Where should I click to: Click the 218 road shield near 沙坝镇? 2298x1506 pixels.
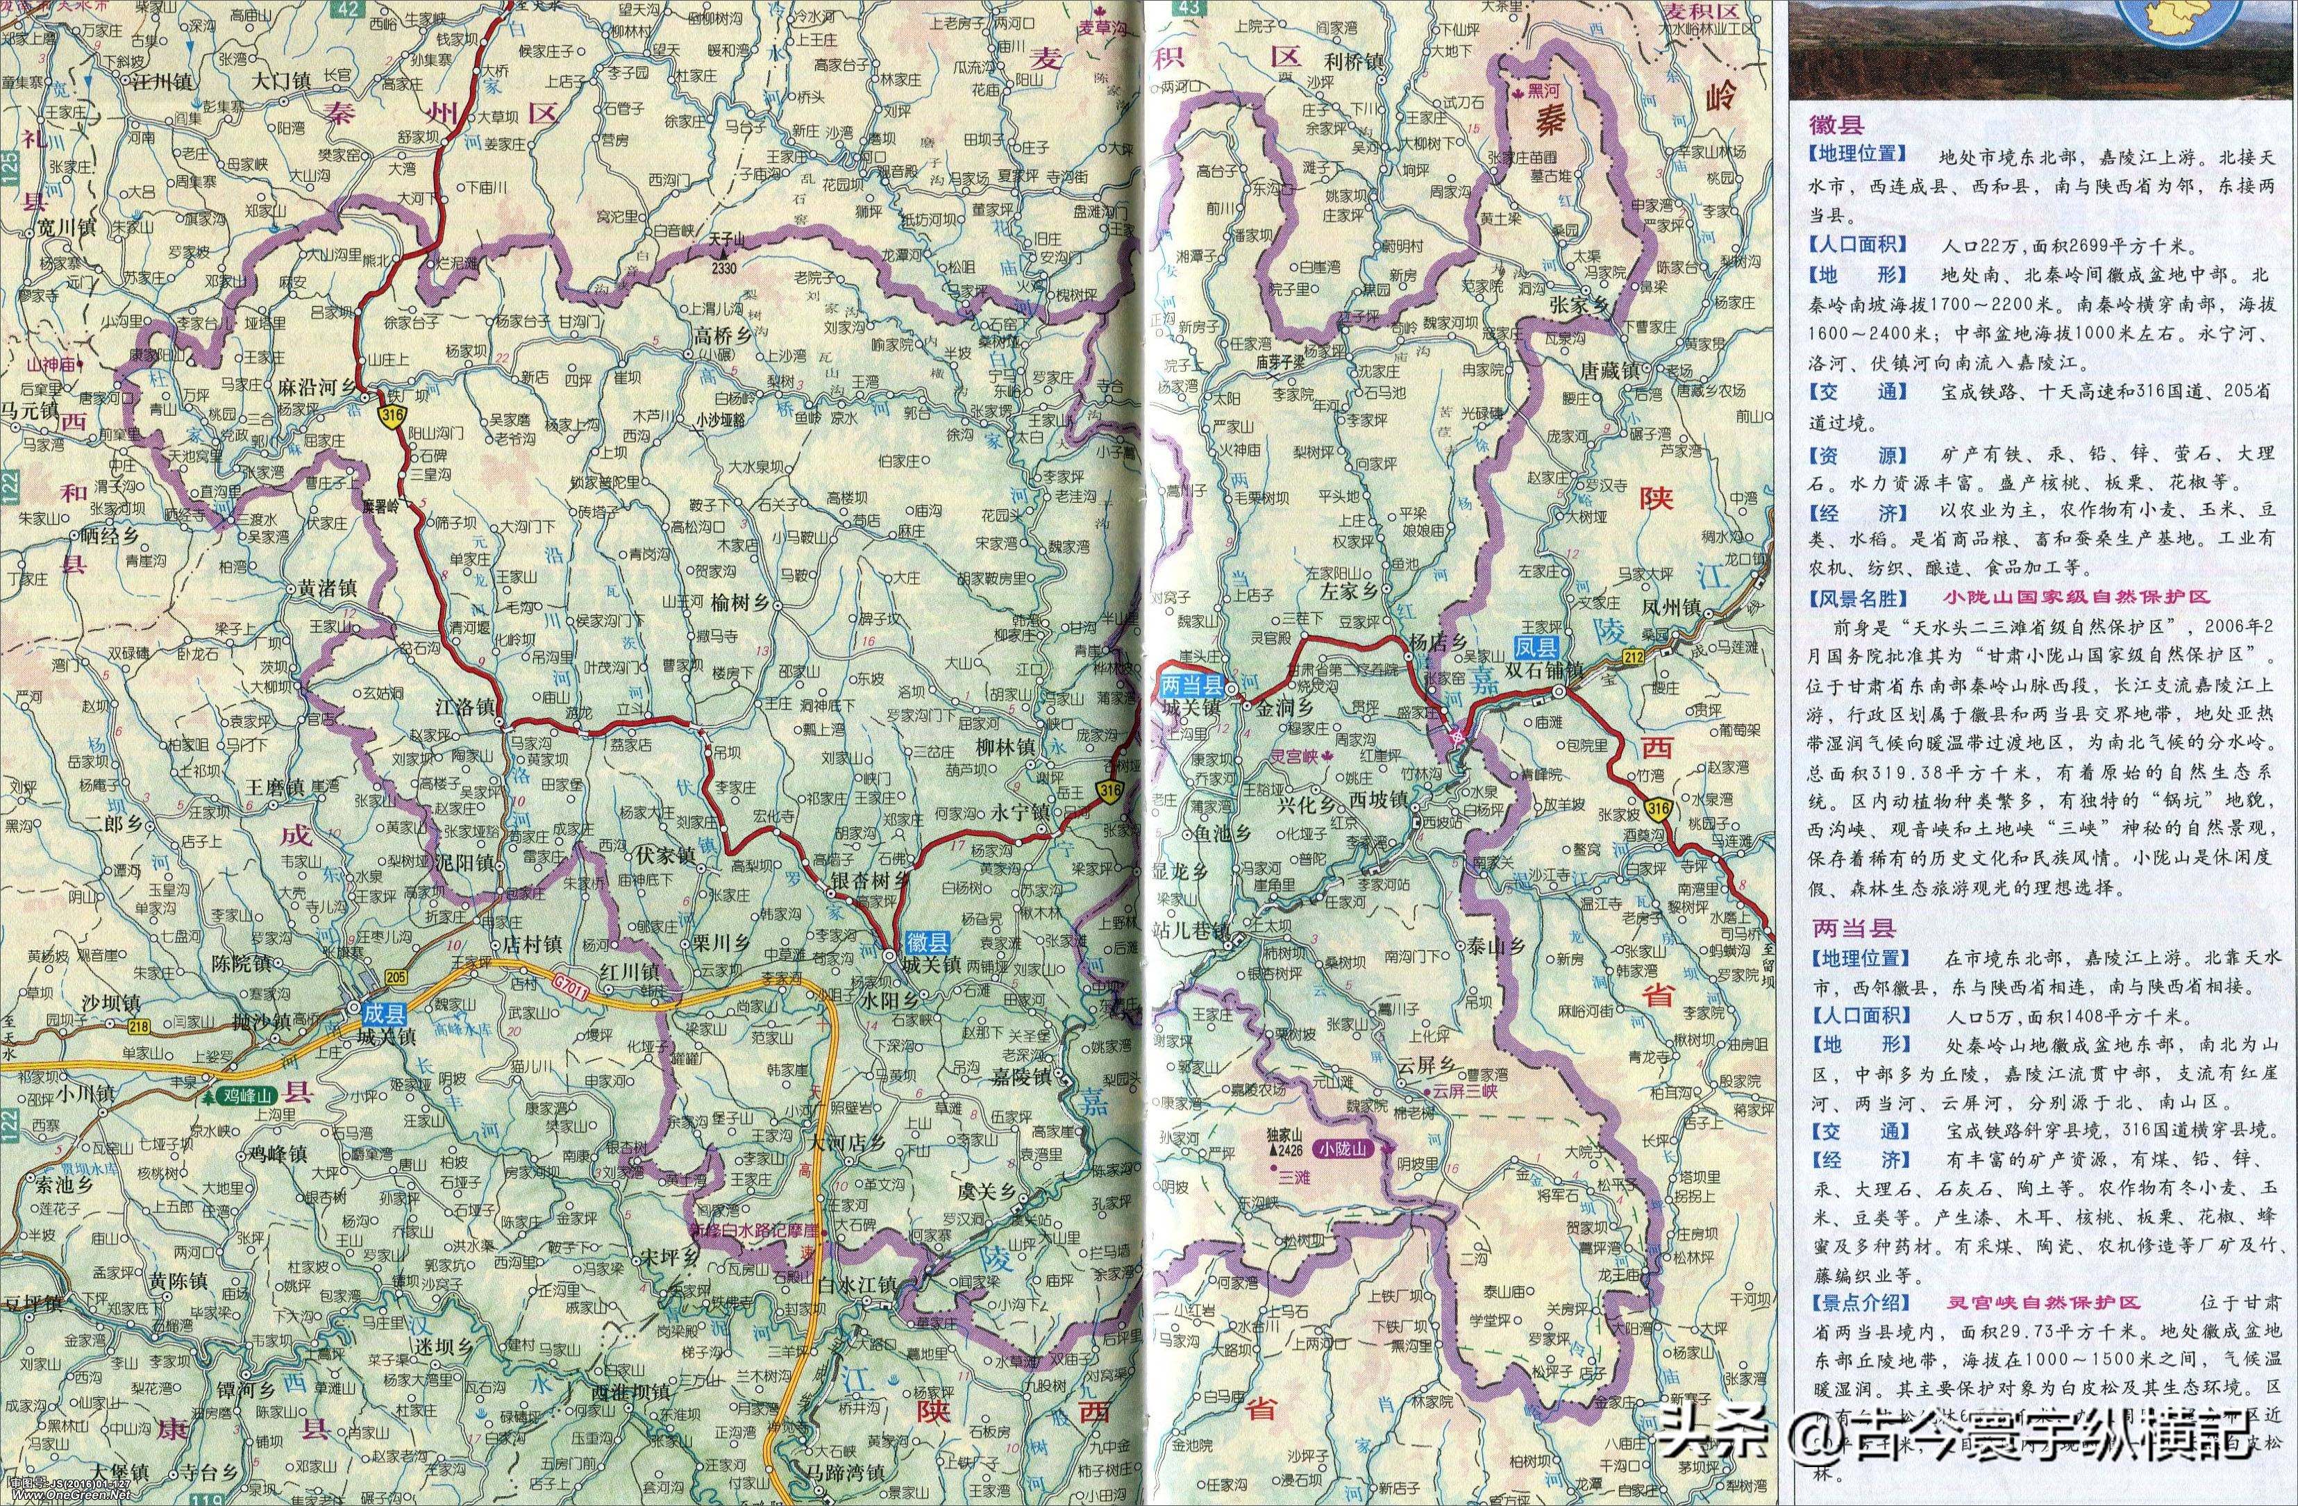point(139,1027)
